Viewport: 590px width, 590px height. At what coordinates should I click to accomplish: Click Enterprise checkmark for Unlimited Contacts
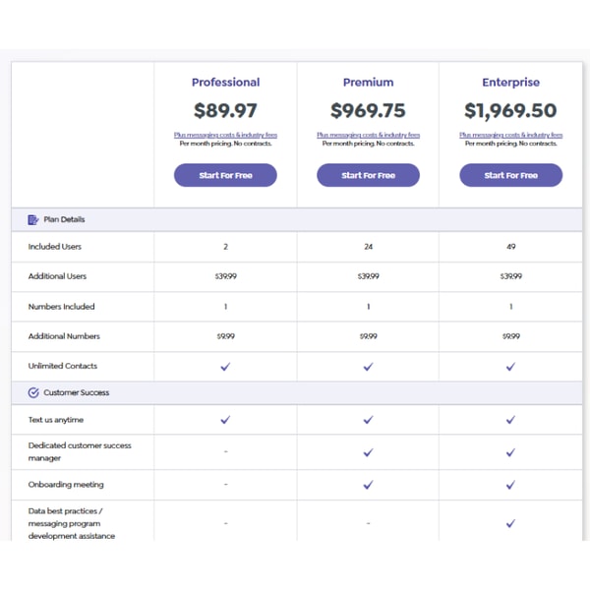pyautogui.click(x=510, y=367)
